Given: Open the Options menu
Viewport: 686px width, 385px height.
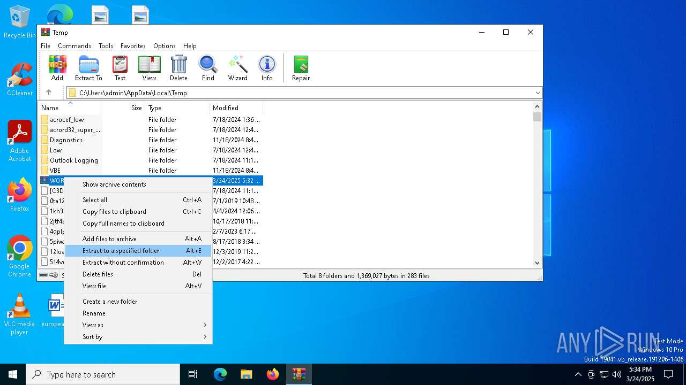Looking at the screenshot, I should [x=165, y=46].
